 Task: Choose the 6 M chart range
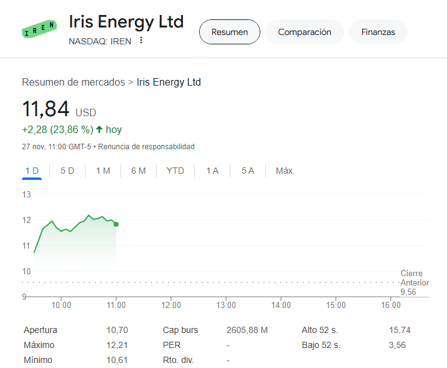[x=139, y=171]
